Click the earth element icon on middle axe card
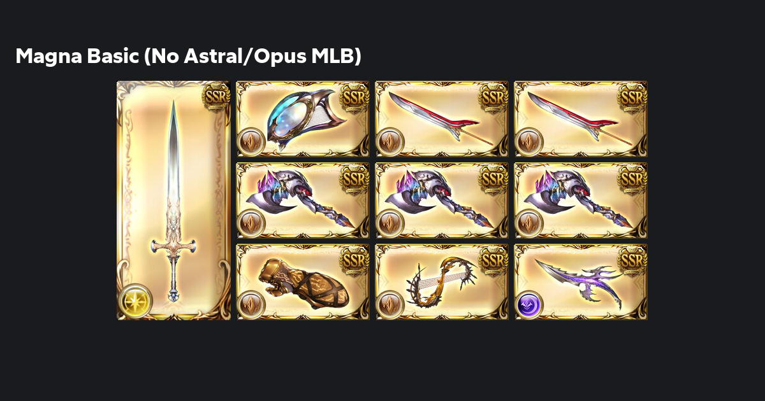 coord(390,223)
